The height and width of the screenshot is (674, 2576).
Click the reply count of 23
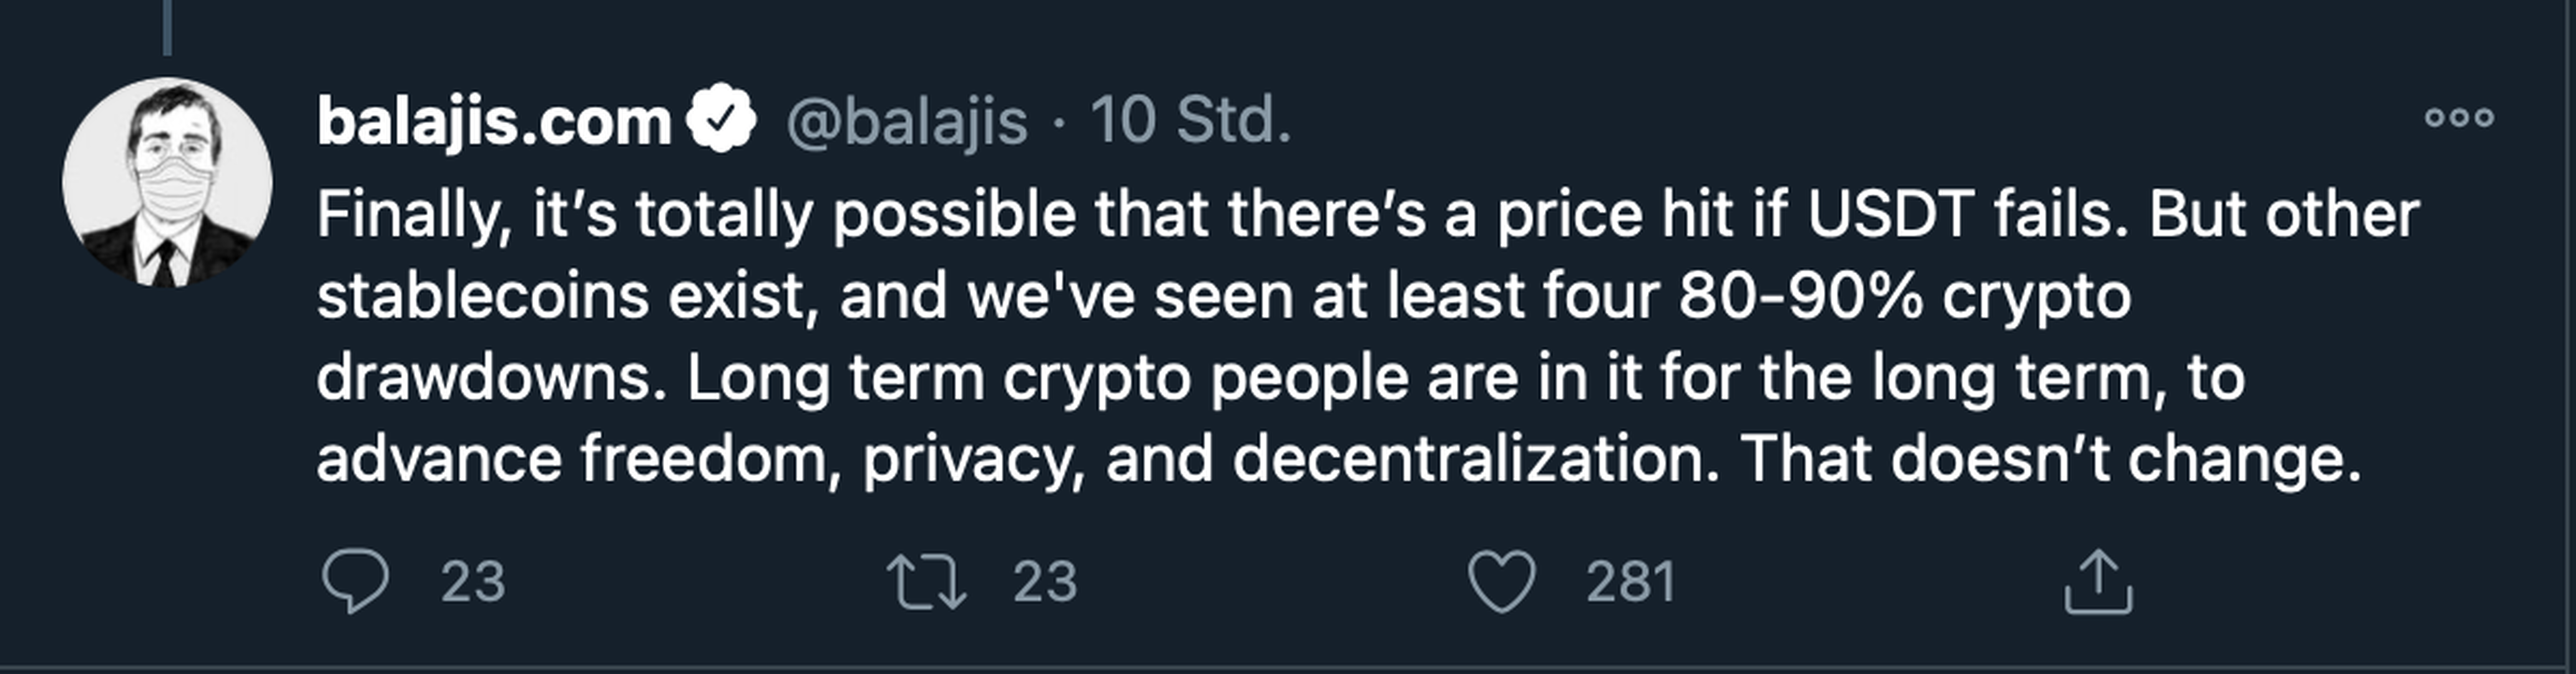click(x=473, y=582)
